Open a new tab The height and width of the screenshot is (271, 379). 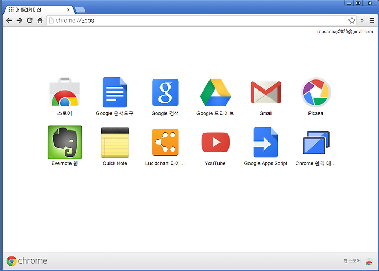coord(80,10)
